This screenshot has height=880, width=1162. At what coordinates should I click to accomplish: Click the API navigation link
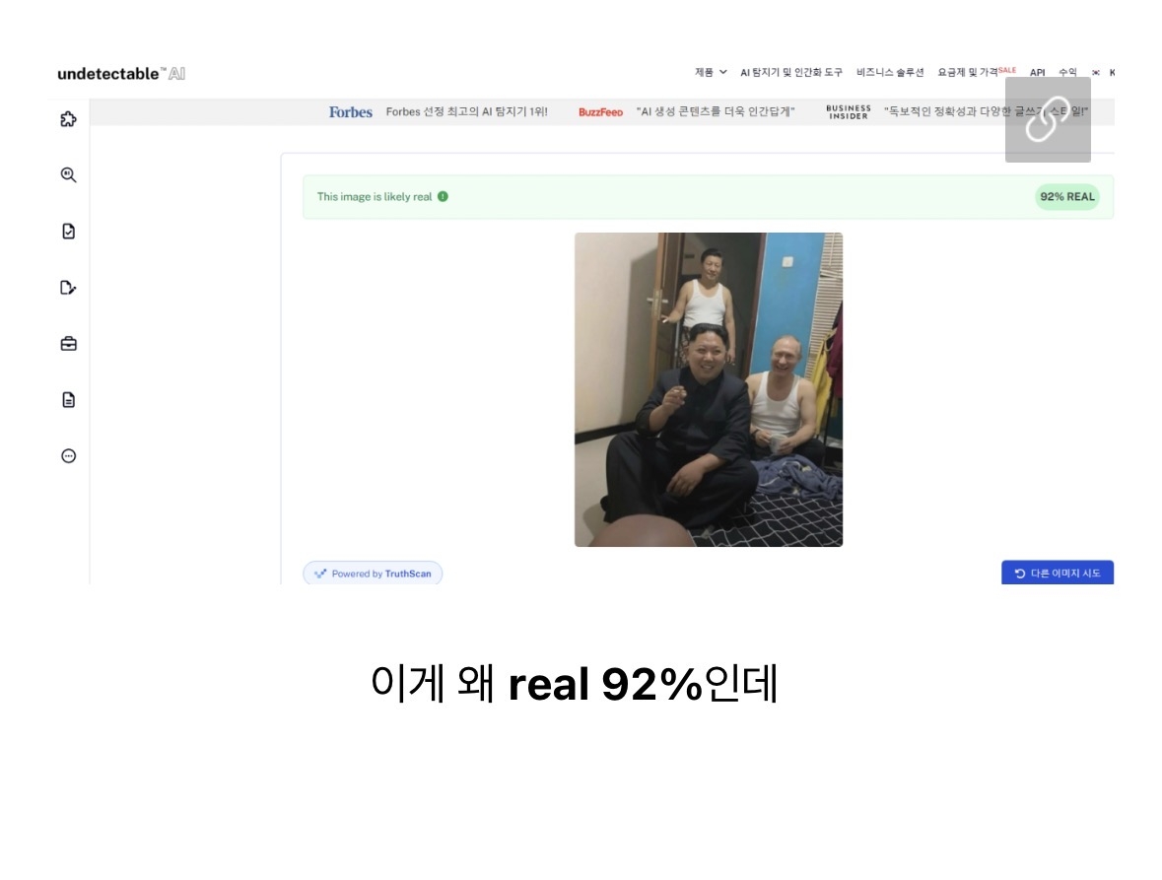point(1037,72)
